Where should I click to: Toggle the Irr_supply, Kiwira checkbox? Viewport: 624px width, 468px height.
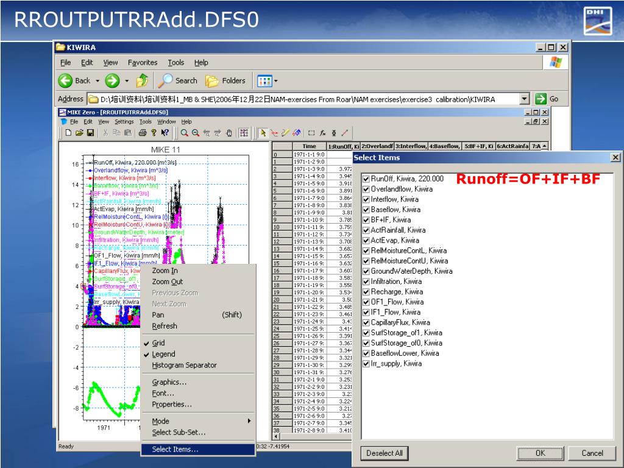pyautogui.click(x=366, y=364)
